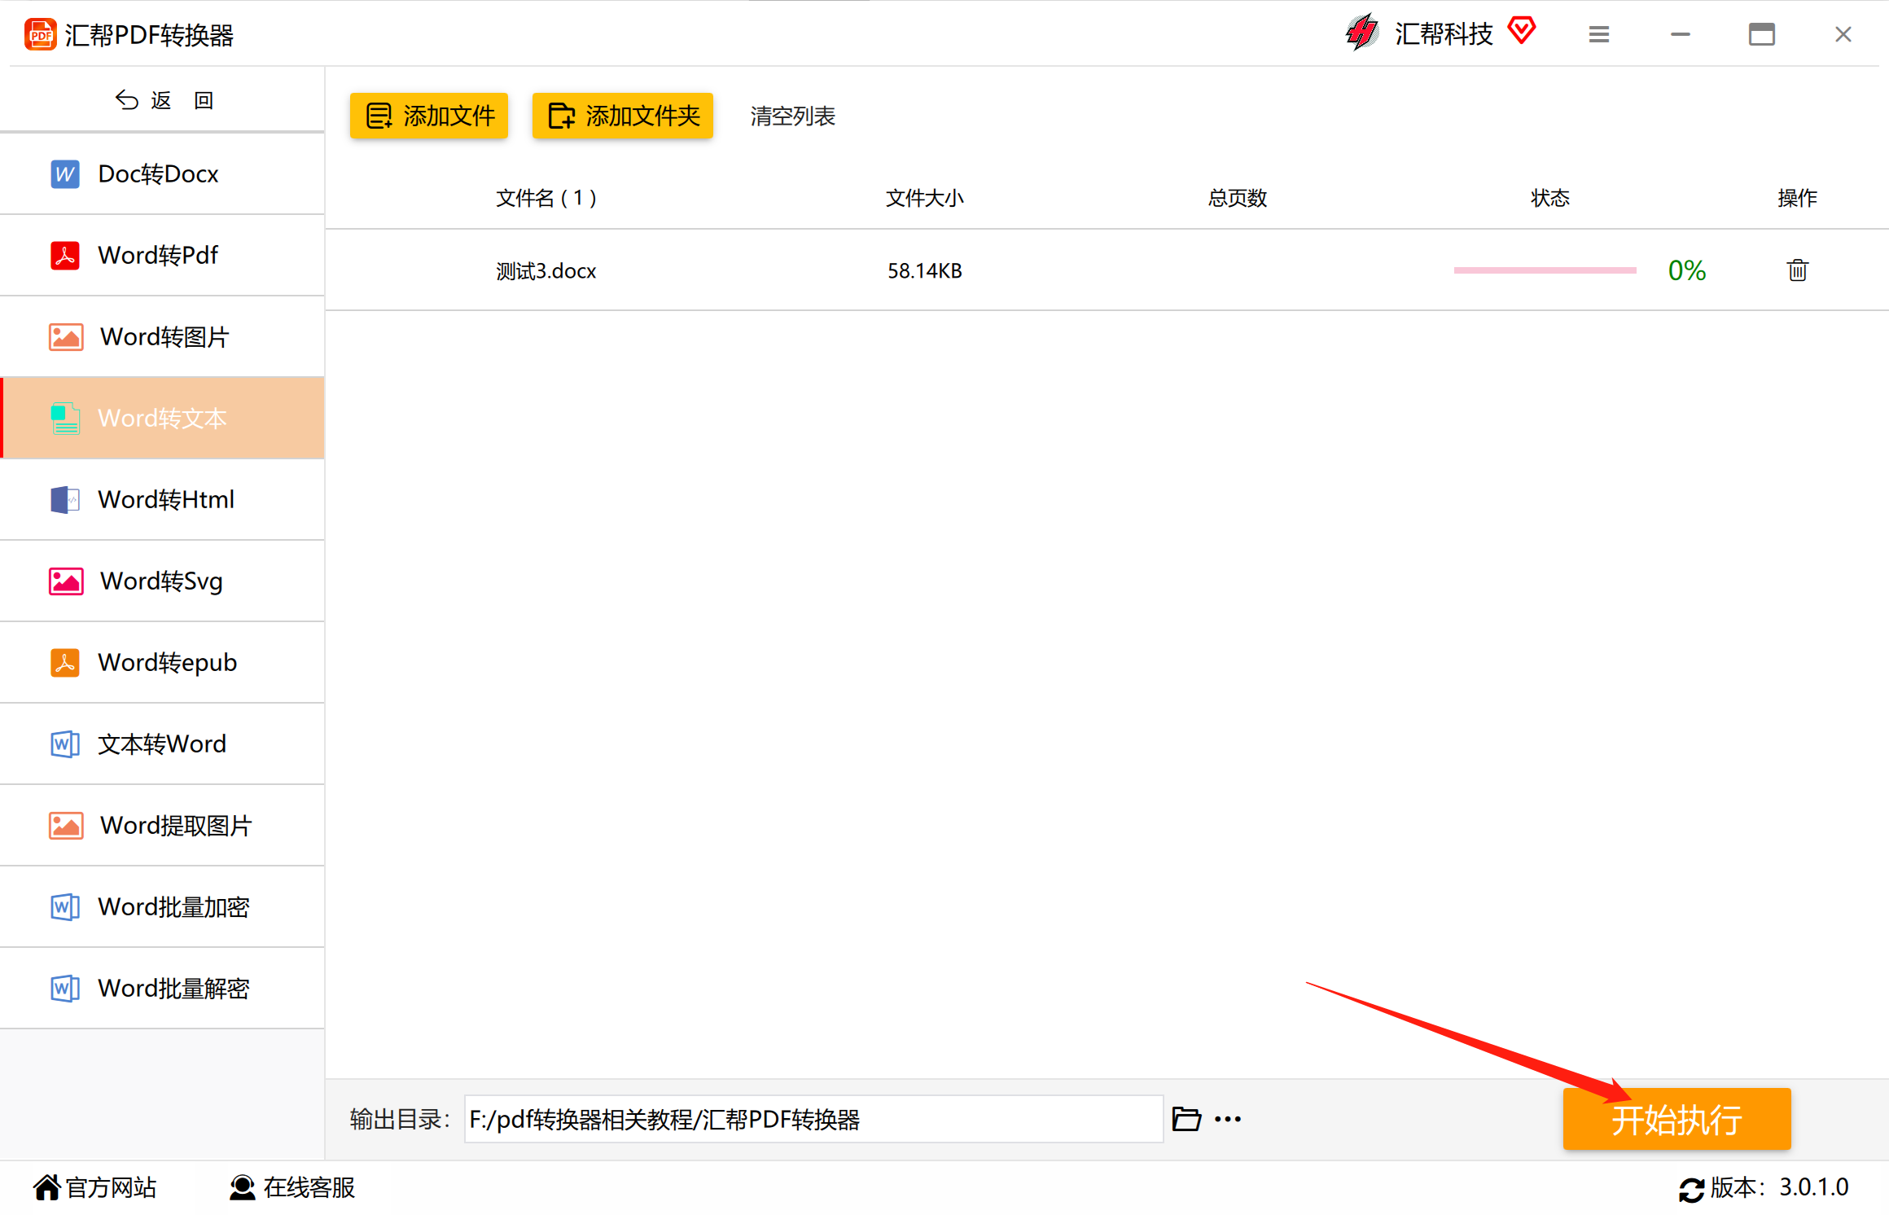The width and height of the screenshot is (1889, 1215).
Task: Click the Word转图片 picture icon
Action: 66,337
